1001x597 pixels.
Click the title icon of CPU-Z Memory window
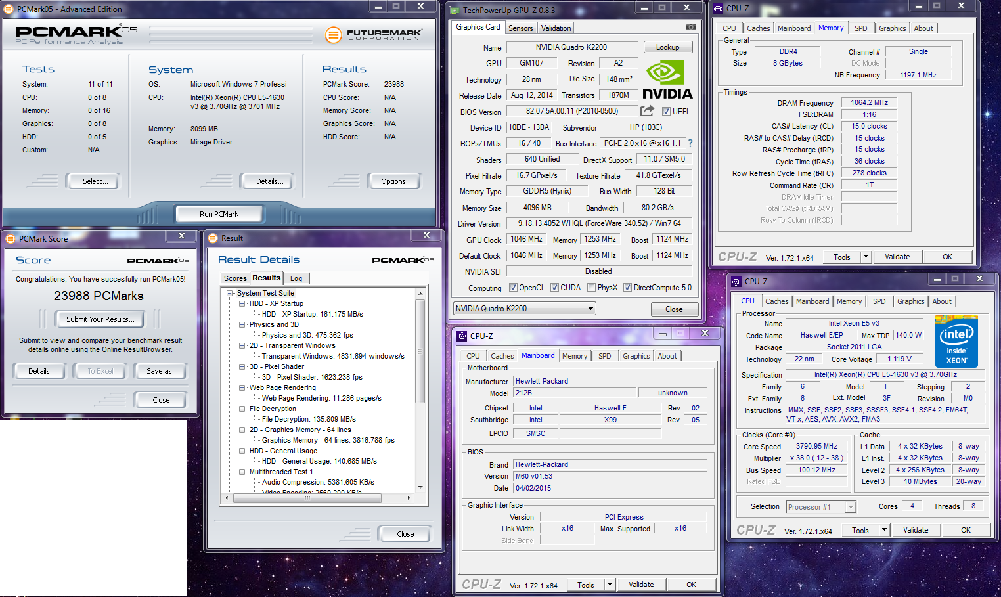point(719,9)
